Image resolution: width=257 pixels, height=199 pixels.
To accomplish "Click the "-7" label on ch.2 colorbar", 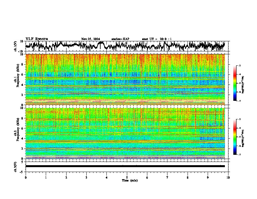I will coord(239,155).
